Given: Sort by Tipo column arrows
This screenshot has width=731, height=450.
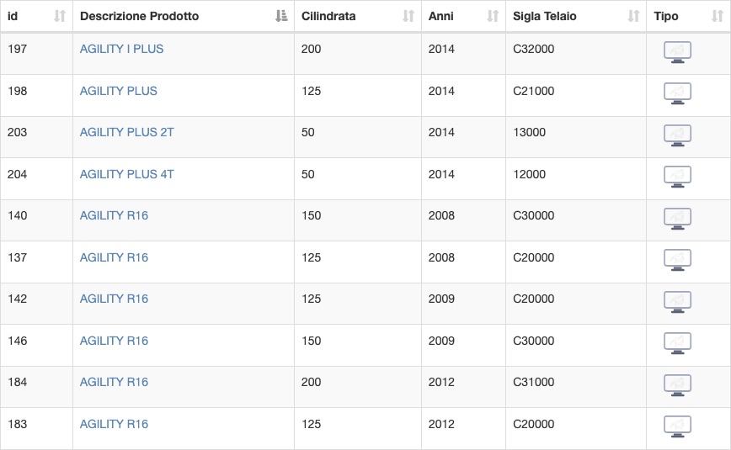Looking at the screenshot, I should click(x=718, y=16).
